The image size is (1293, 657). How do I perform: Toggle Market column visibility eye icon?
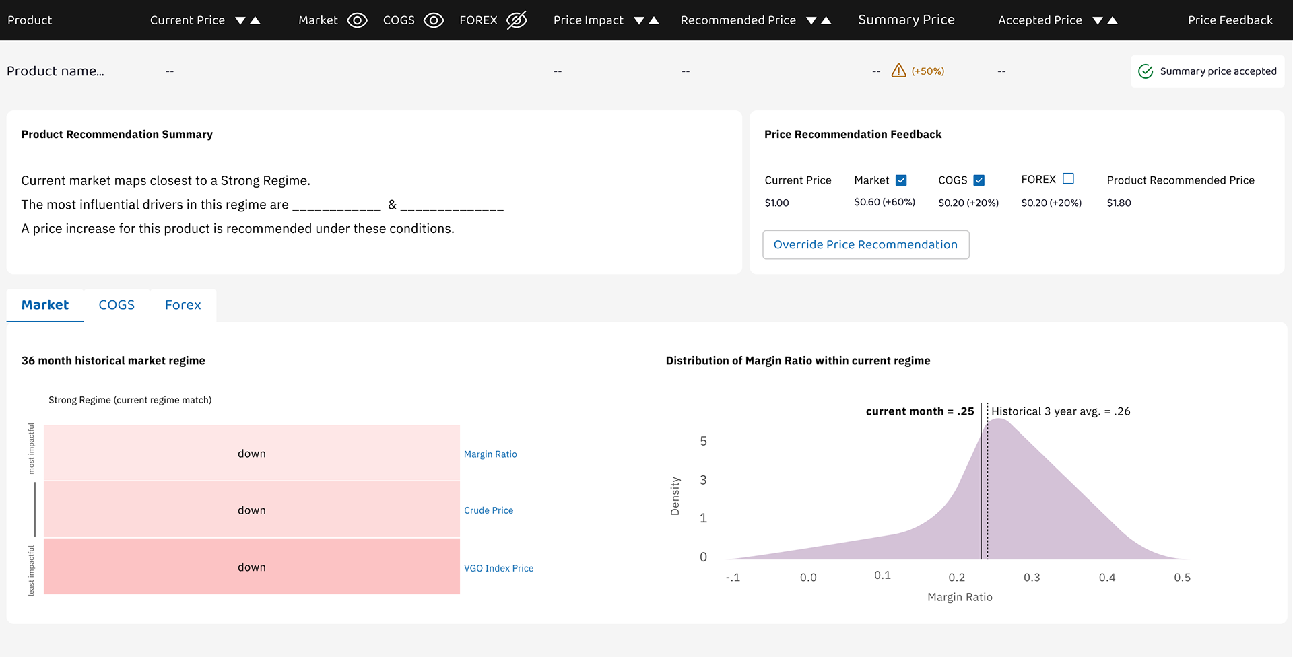tap(357, 20)
